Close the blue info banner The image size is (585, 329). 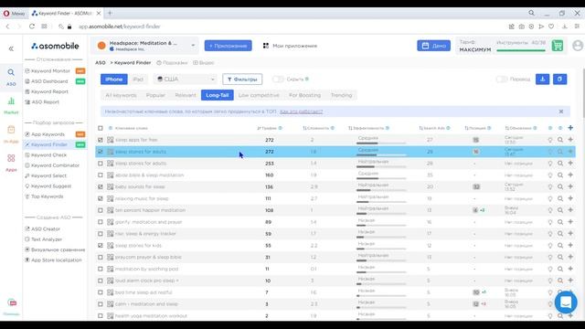pos(560,111)
